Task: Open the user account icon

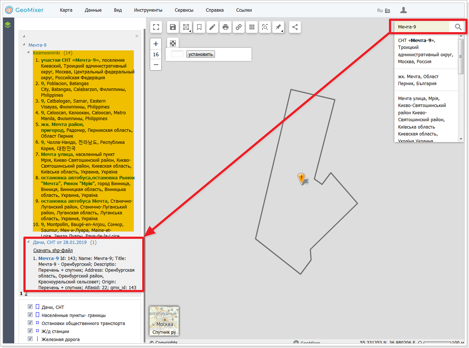Action: pos(403,10)
